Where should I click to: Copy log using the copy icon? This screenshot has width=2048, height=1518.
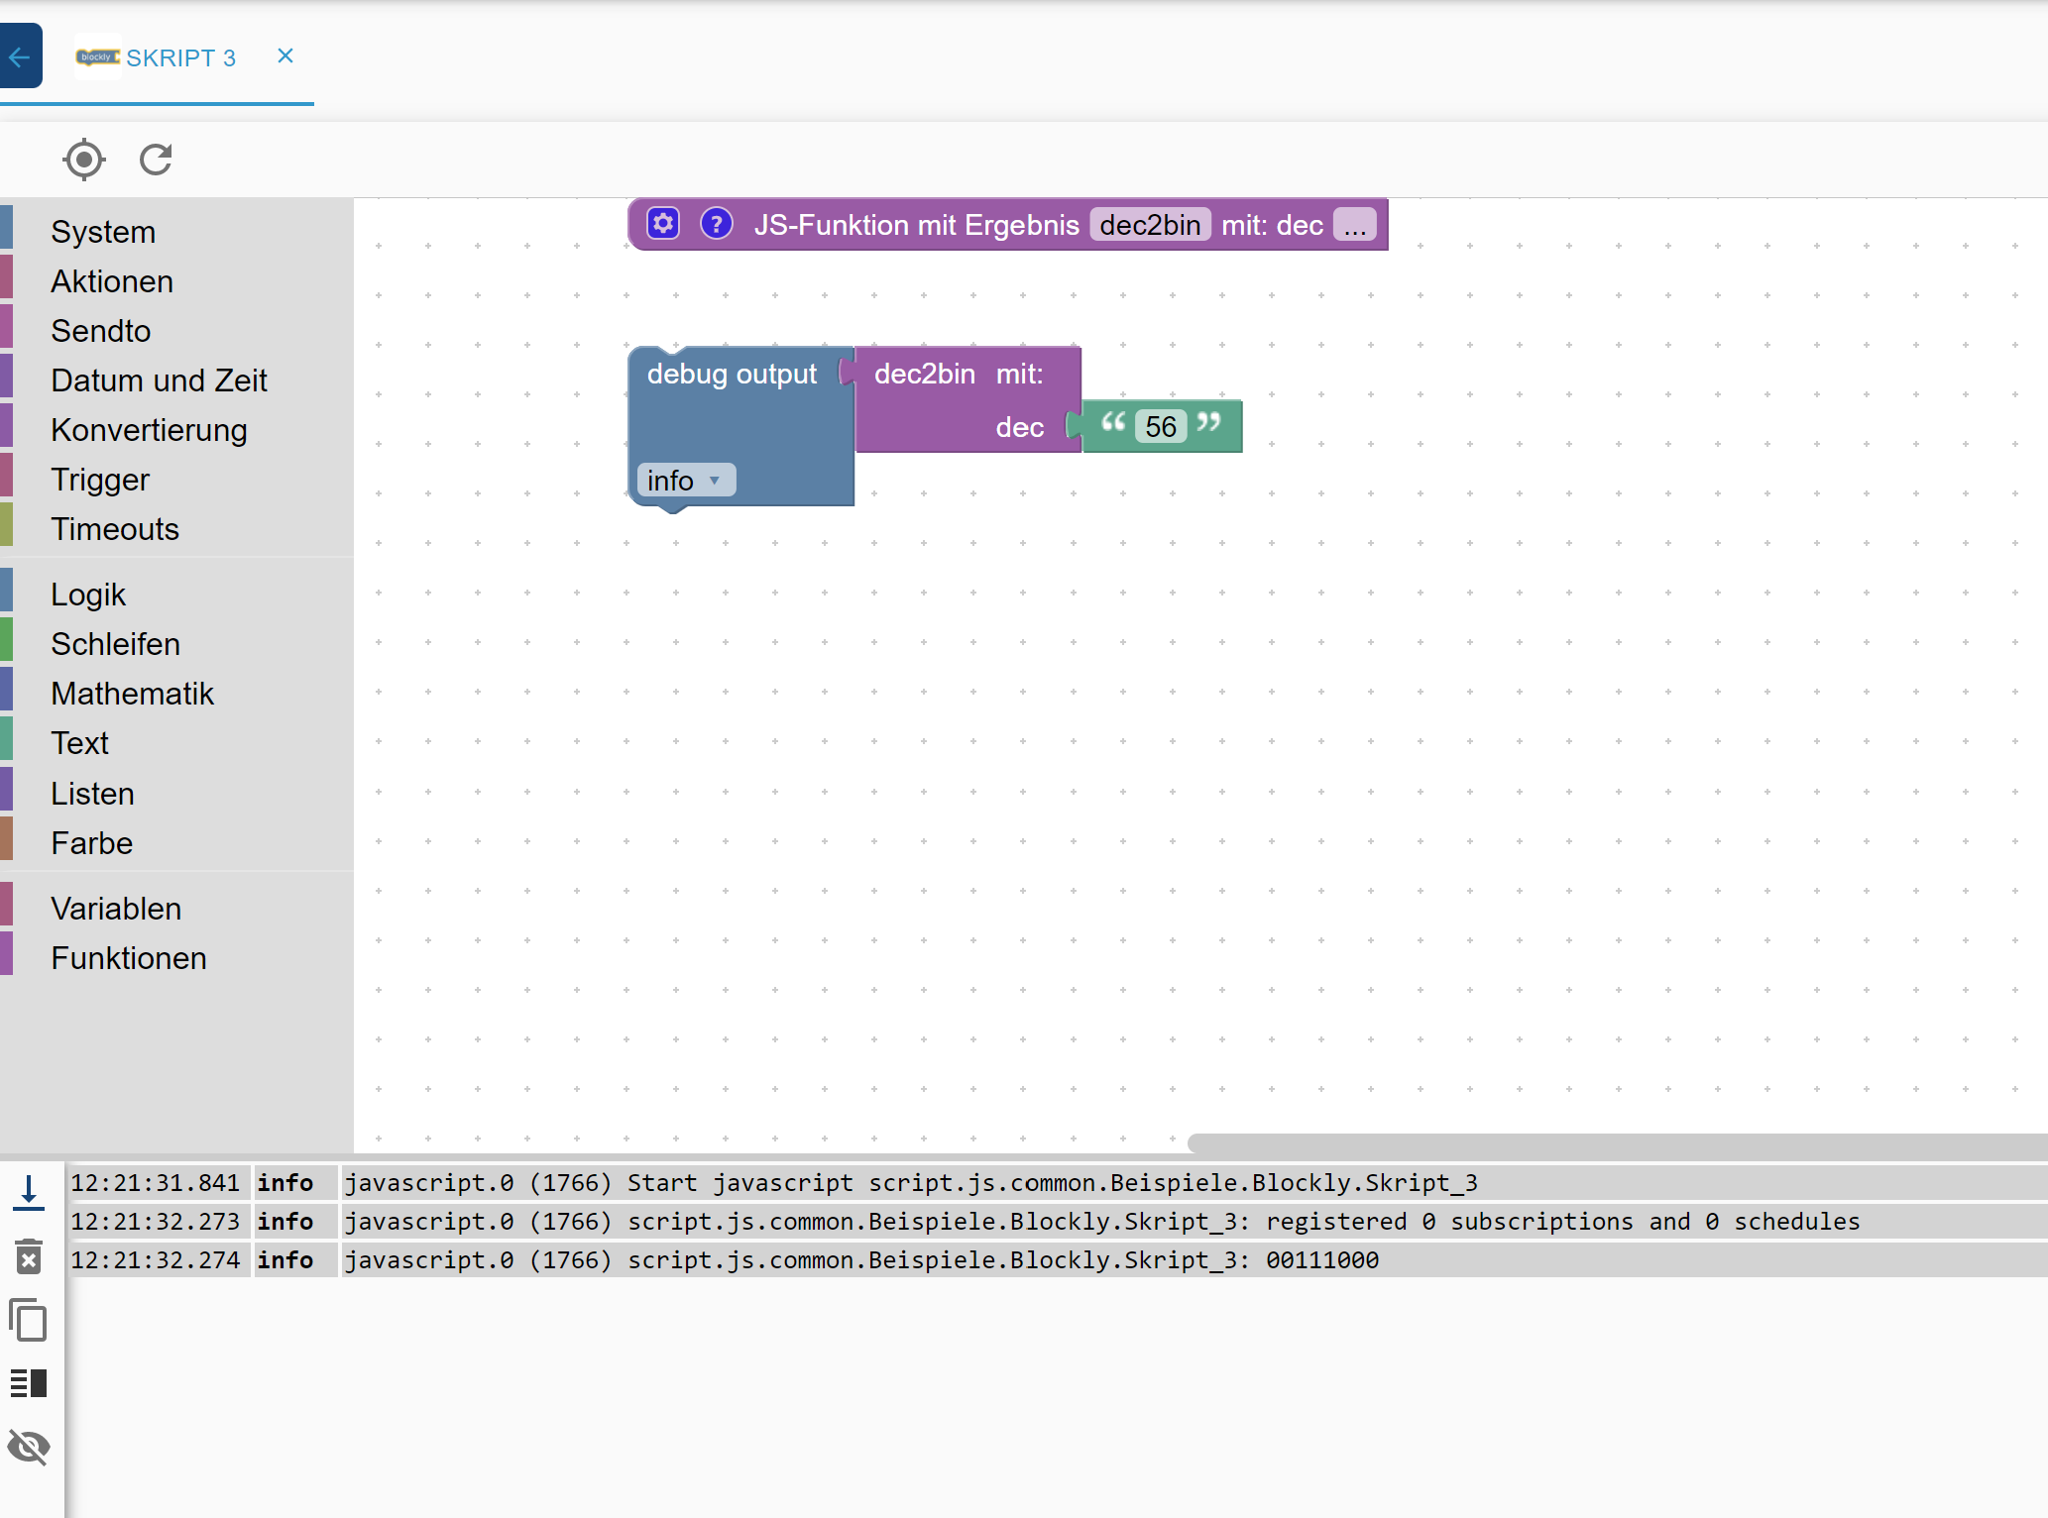coord(29,1320)
